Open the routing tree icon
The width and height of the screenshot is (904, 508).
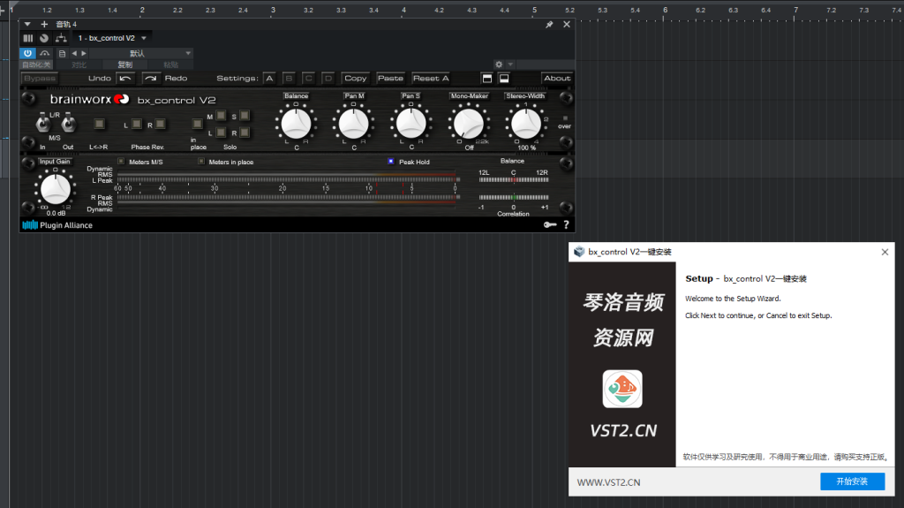pos(61,38)
